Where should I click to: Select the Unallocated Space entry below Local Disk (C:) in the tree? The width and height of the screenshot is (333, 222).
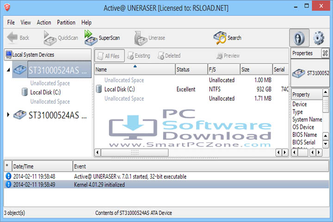coord(50,102)
